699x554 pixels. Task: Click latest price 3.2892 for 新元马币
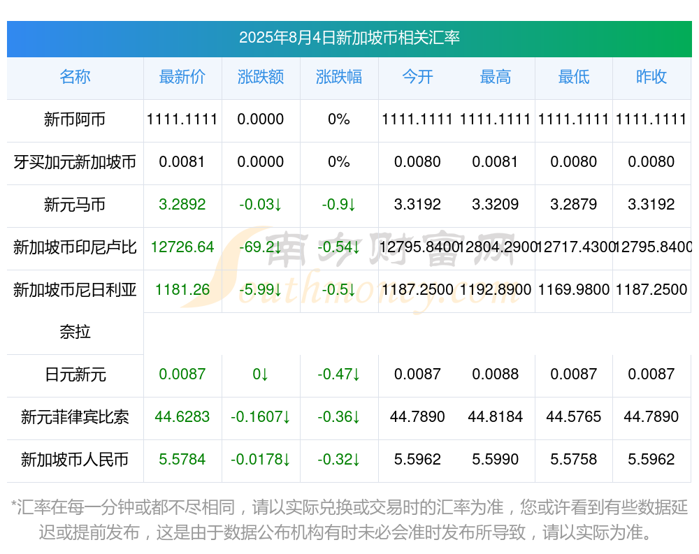click(182, 205)
